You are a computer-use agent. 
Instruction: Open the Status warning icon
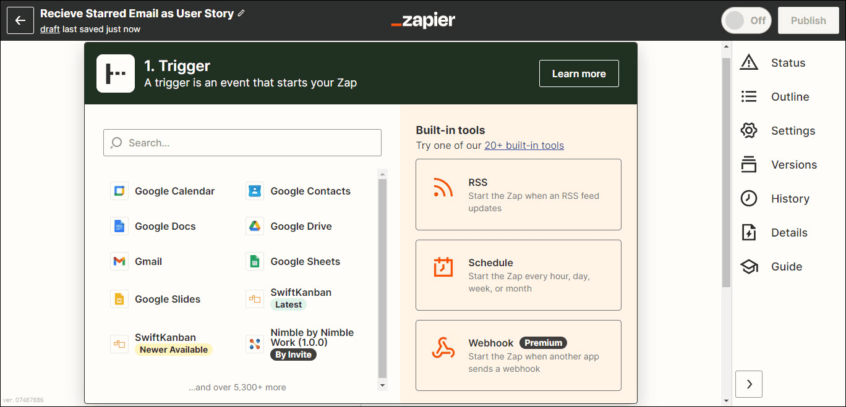click(x=749, y=62)
